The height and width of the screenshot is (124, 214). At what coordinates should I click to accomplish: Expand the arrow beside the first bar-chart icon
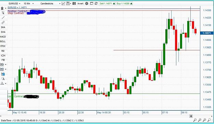(x=5, y=64)
